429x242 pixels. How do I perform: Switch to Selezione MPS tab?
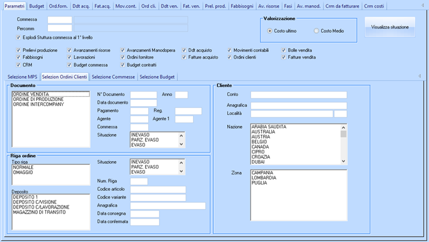pyautogui.click(x=23, y=77)
